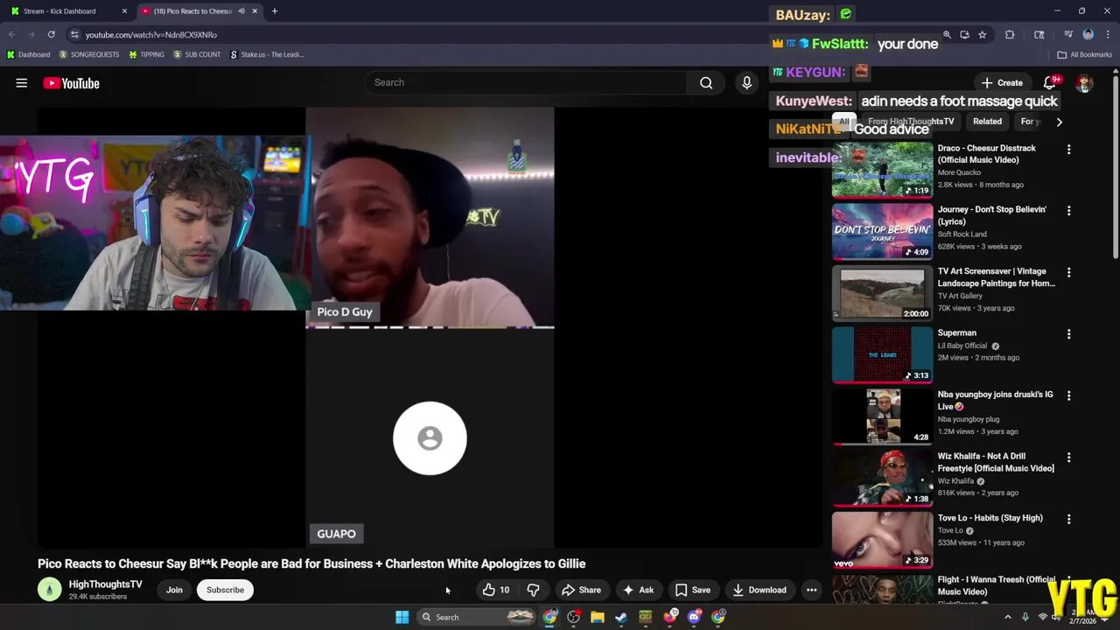
Task: Open the TIPPING bookmark
Action: pyautogui.click(x=146, y=54)
